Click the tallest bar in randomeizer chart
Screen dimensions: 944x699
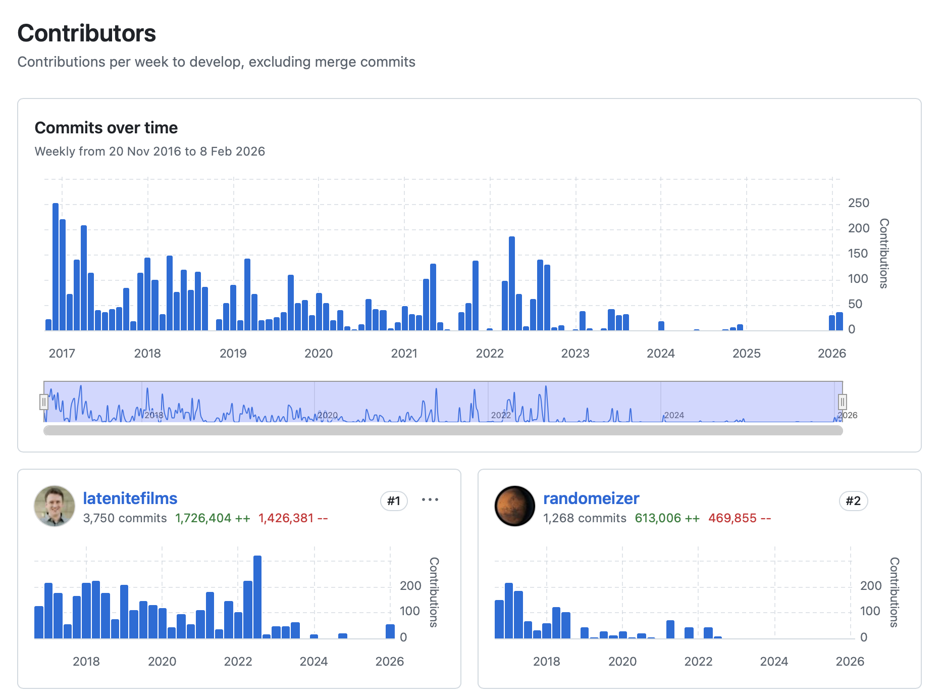pyautogui.click(x=509, y=611)
